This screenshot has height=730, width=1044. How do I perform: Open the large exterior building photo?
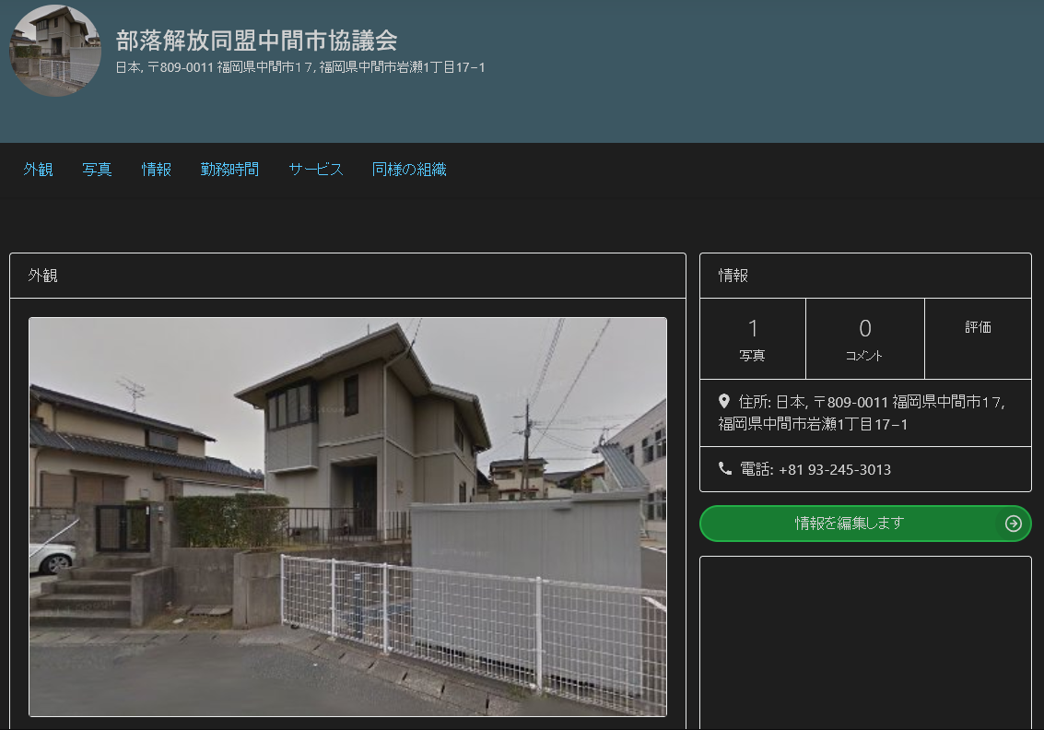(x=347, y=516)
